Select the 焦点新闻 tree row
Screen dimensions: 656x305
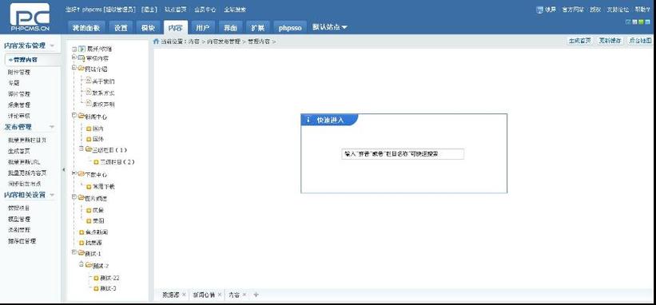click(93, 232)
